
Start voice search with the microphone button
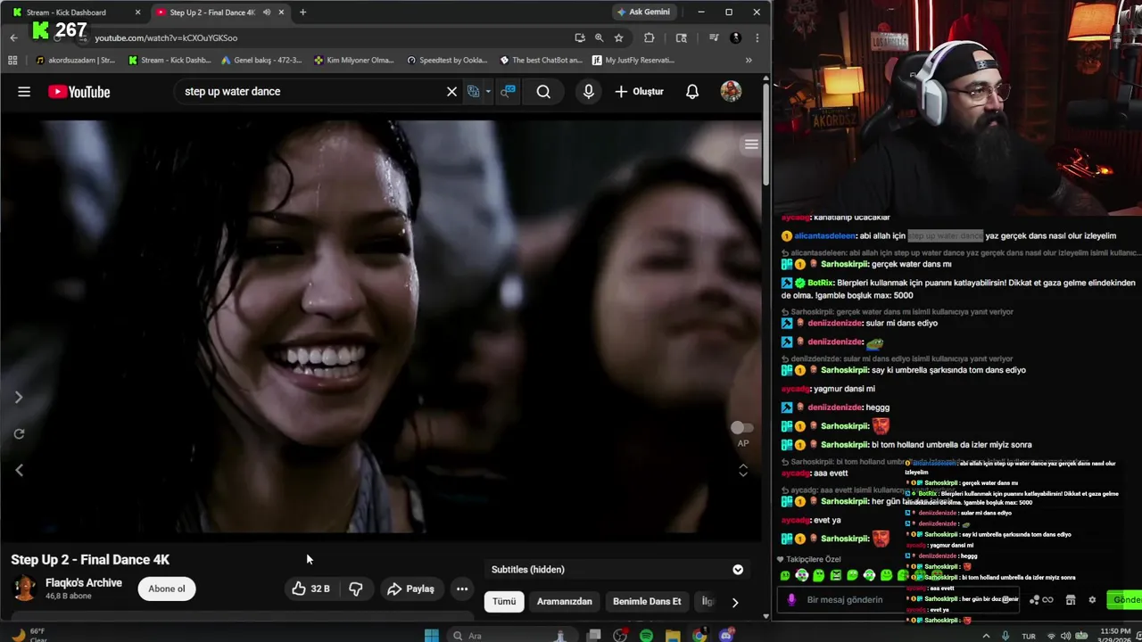(x=588, y=91)
